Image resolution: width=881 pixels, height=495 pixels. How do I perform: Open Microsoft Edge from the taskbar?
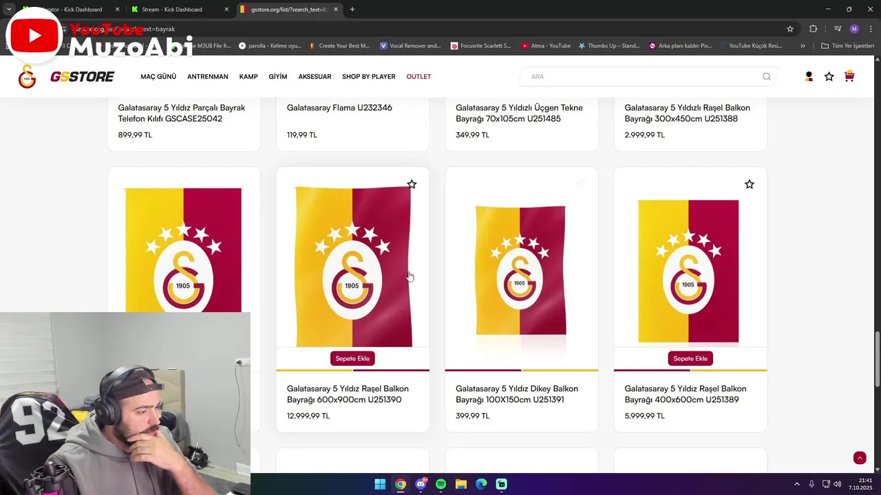tap(481, 484)
